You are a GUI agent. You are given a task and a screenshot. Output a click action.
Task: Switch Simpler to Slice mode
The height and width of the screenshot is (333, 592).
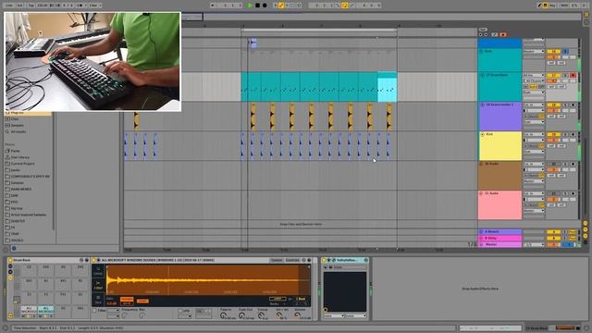(98, 300)
